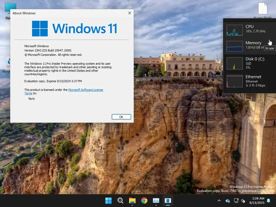
Task: Switch to the About Windows taskbar icon
Action: 168,201
